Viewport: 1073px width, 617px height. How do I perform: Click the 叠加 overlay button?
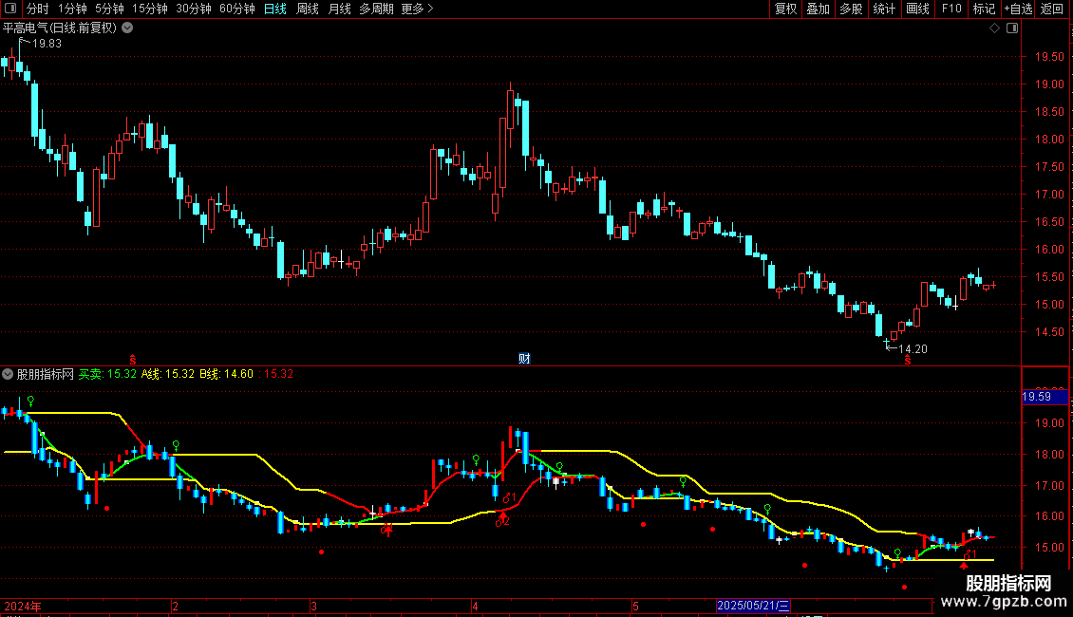[818, 9]
